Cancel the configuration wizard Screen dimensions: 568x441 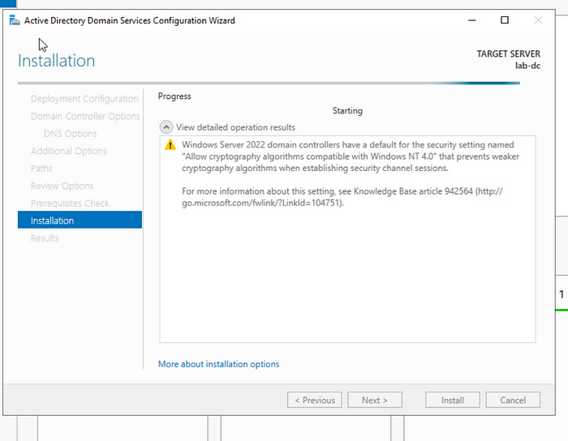513,400
